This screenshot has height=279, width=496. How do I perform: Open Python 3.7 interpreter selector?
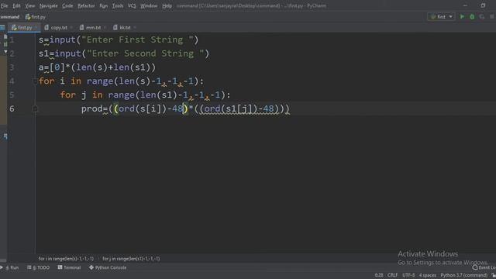pos(464,275)
